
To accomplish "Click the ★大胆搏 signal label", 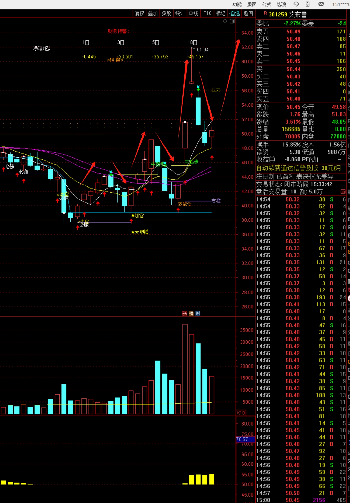I will pos(140,232).
